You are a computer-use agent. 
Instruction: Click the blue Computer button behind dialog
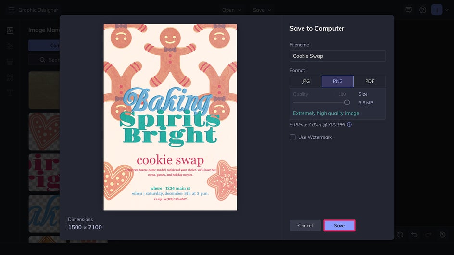[44, 46]
